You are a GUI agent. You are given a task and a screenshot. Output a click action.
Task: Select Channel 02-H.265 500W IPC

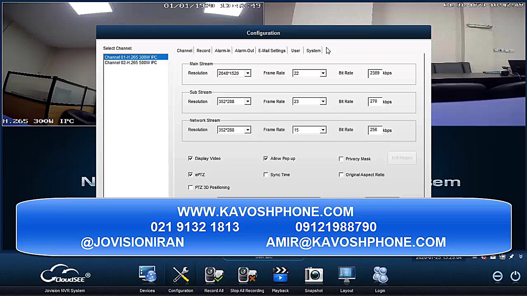pos(136,62)
